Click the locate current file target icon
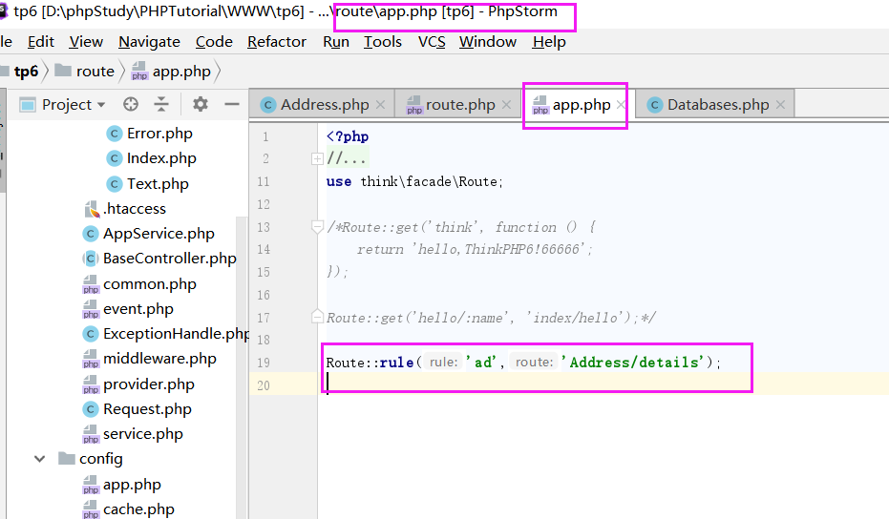 (x=131, y=105)
